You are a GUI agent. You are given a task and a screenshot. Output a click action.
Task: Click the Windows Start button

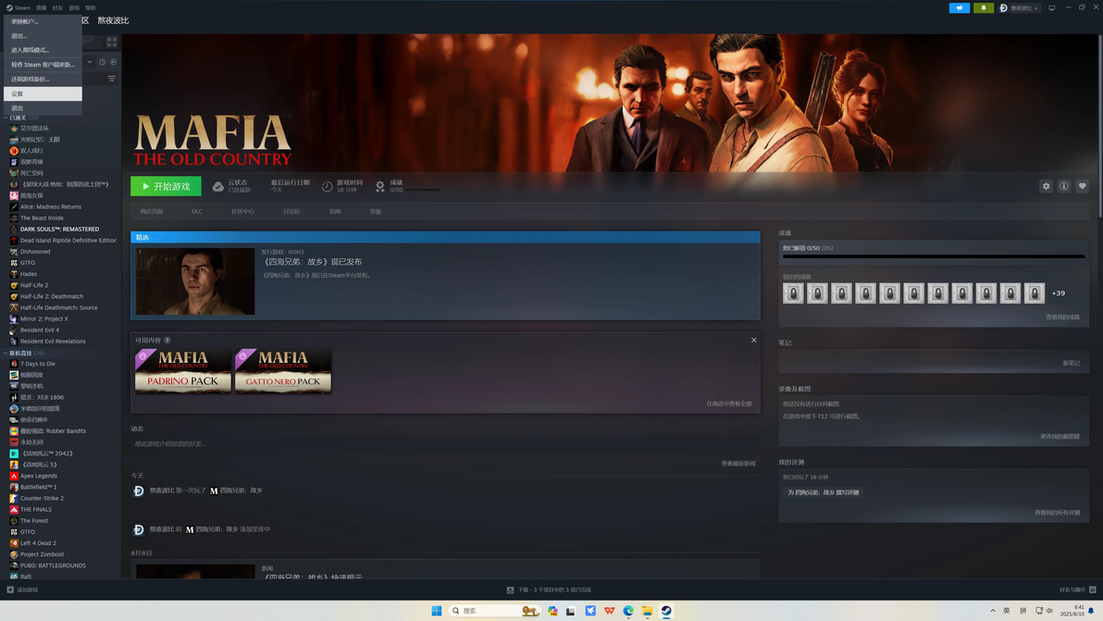436,611
